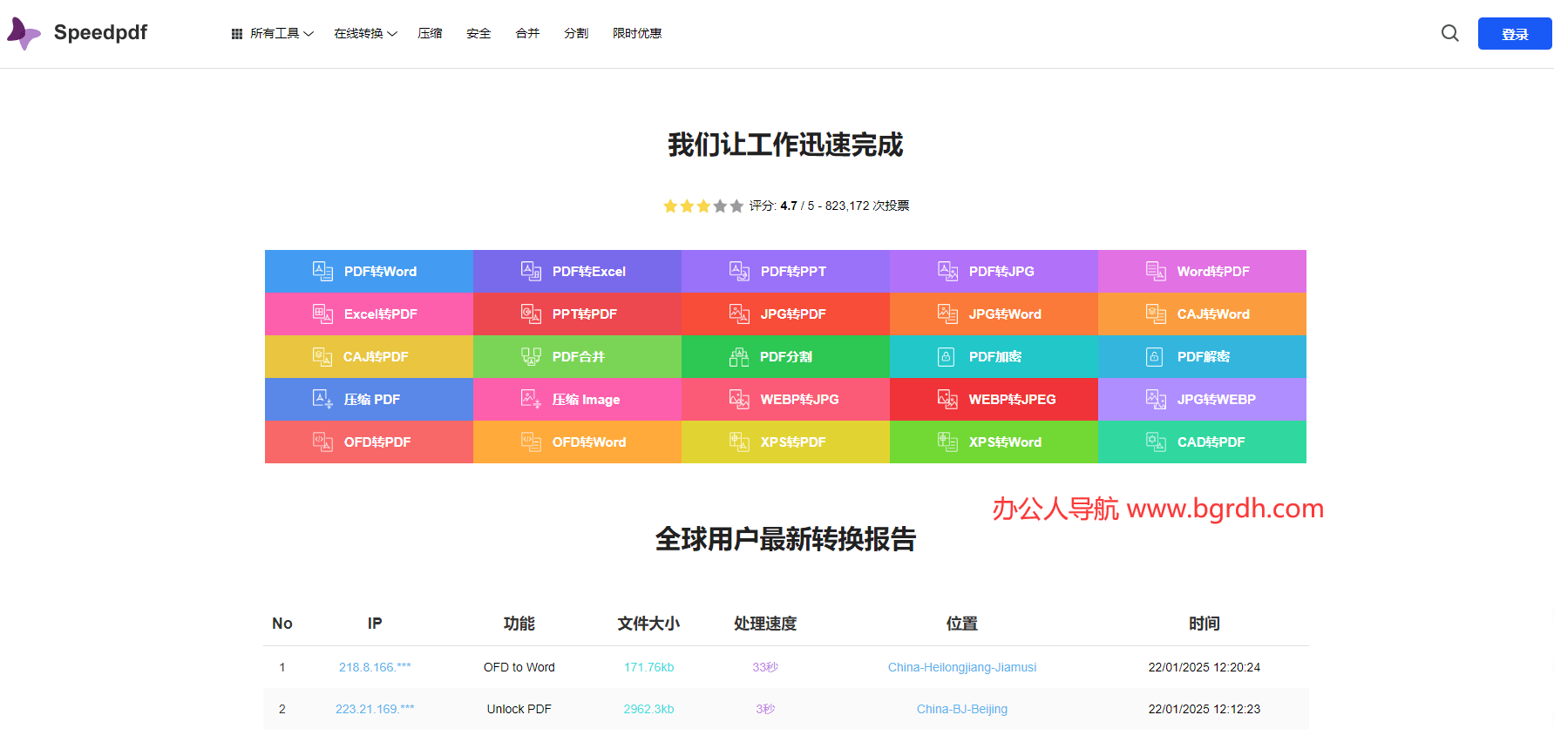
Task: Click the Speedpdf butterfly logo
Action: pos(24,34)
